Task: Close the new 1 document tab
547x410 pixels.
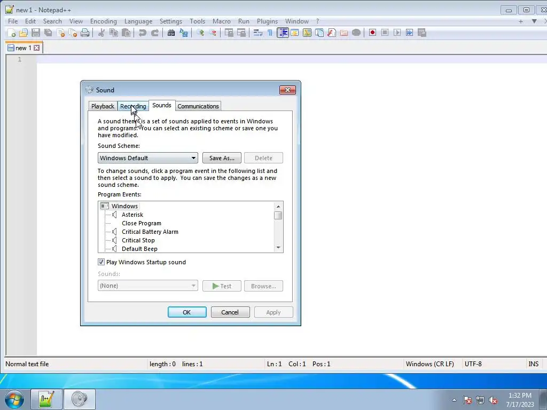Action: click(x=37, y=48)
